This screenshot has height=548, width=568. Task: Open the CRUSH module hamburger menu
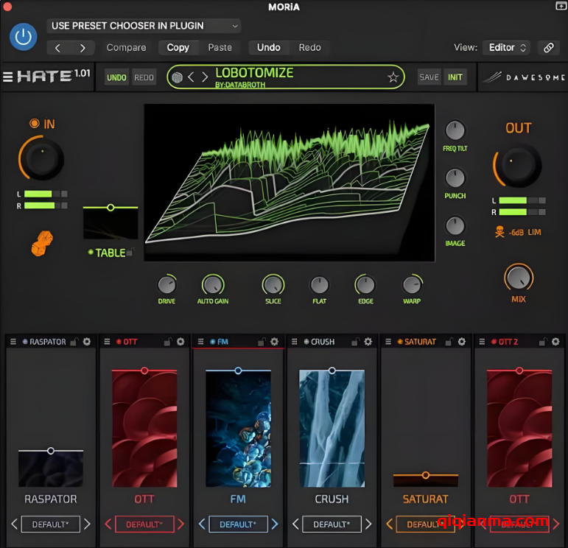point(295,342)
